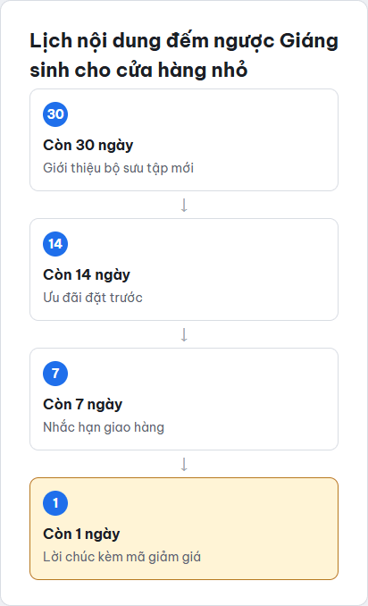Select the "Còn 30 ngày" heading
This screenshot has height=606, width=368.
[88, 146]
